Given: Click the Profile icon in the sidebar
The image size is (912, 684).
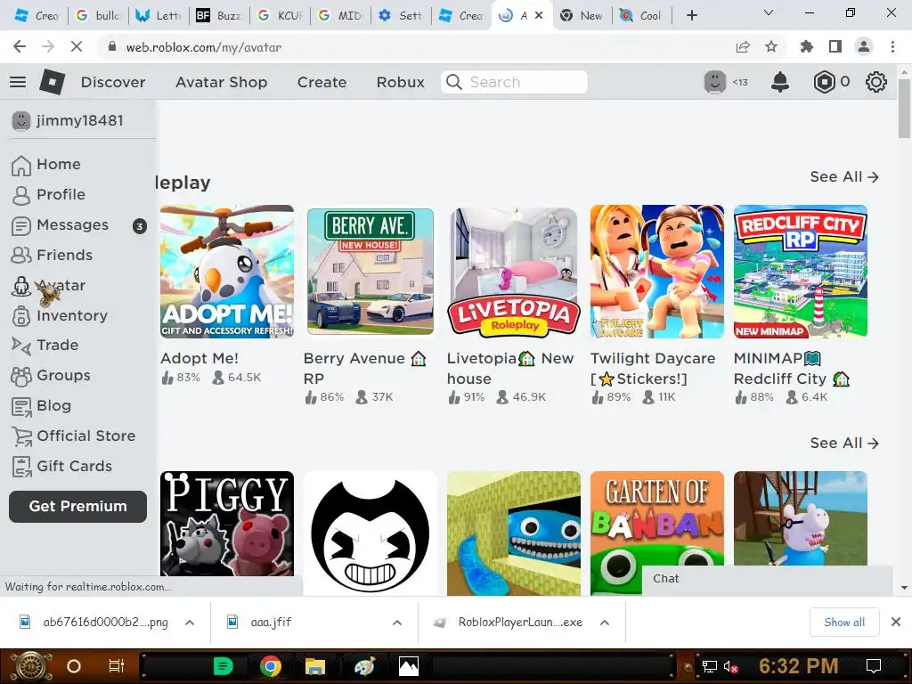Looking at the screenshot, I should tap(21, 195).
